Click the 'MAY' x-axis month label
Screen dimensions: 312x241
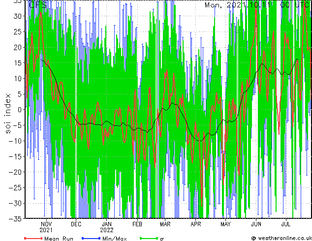pos(226,224)
